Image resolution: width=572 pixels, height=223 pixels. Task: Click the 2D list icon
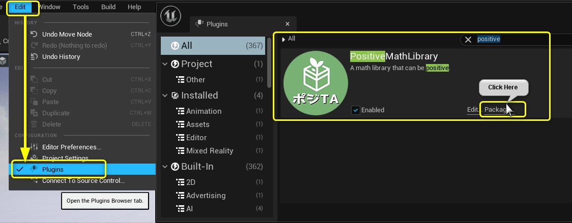click(x=180, y=182)
